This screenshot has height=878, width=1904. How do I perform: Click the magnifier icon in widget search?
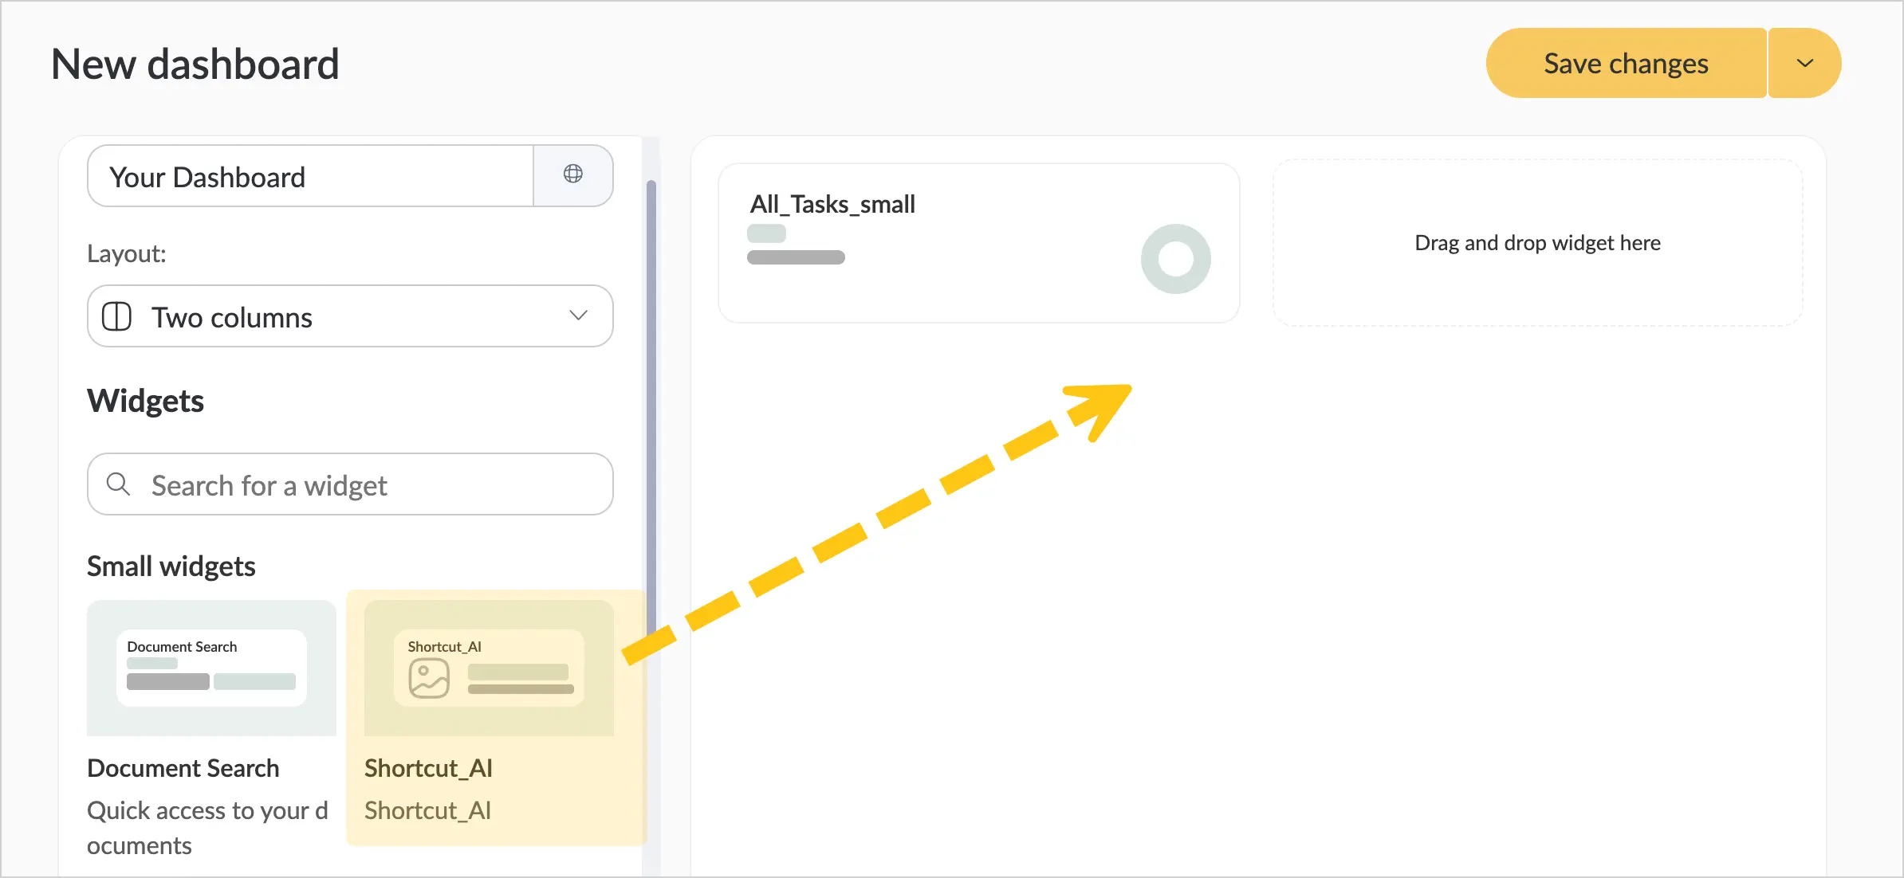[x=118, y=484]
